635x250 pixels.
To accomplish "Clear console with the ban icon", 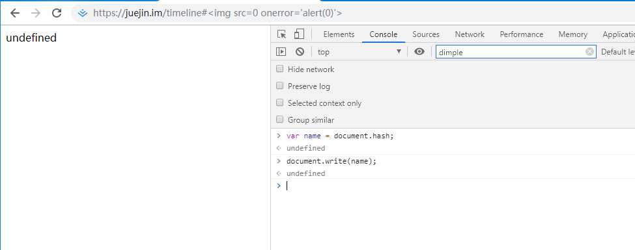I will pyautogui.click(x=300, y=52).
